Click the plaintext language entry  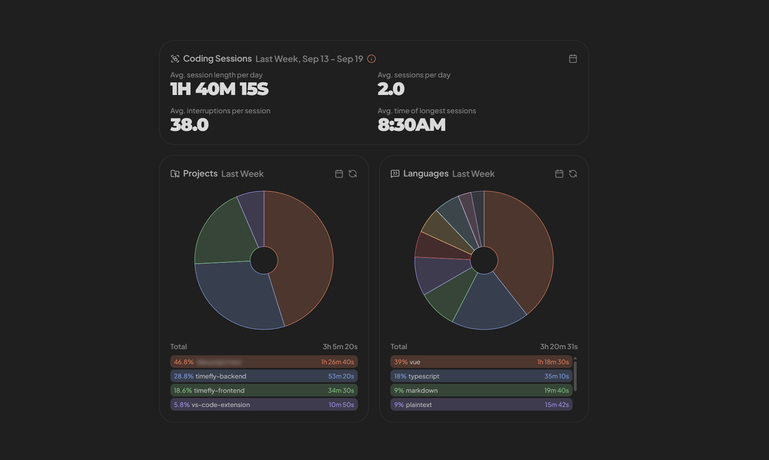point(481,405)
